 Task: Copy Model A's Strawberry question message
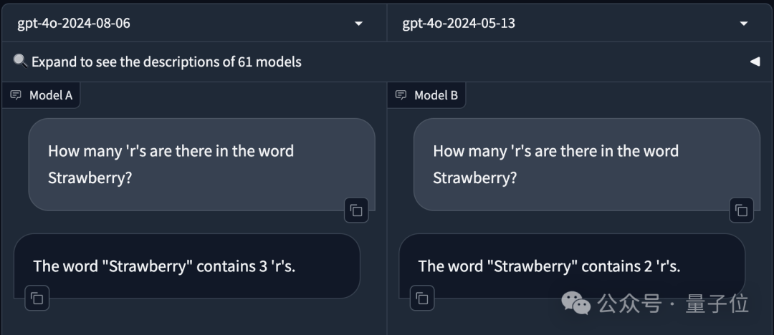(356, 210)
